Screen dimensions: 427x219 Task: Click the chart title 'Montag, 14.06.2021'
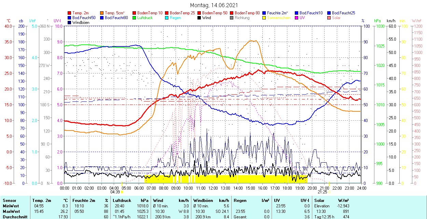coord(214,5)
